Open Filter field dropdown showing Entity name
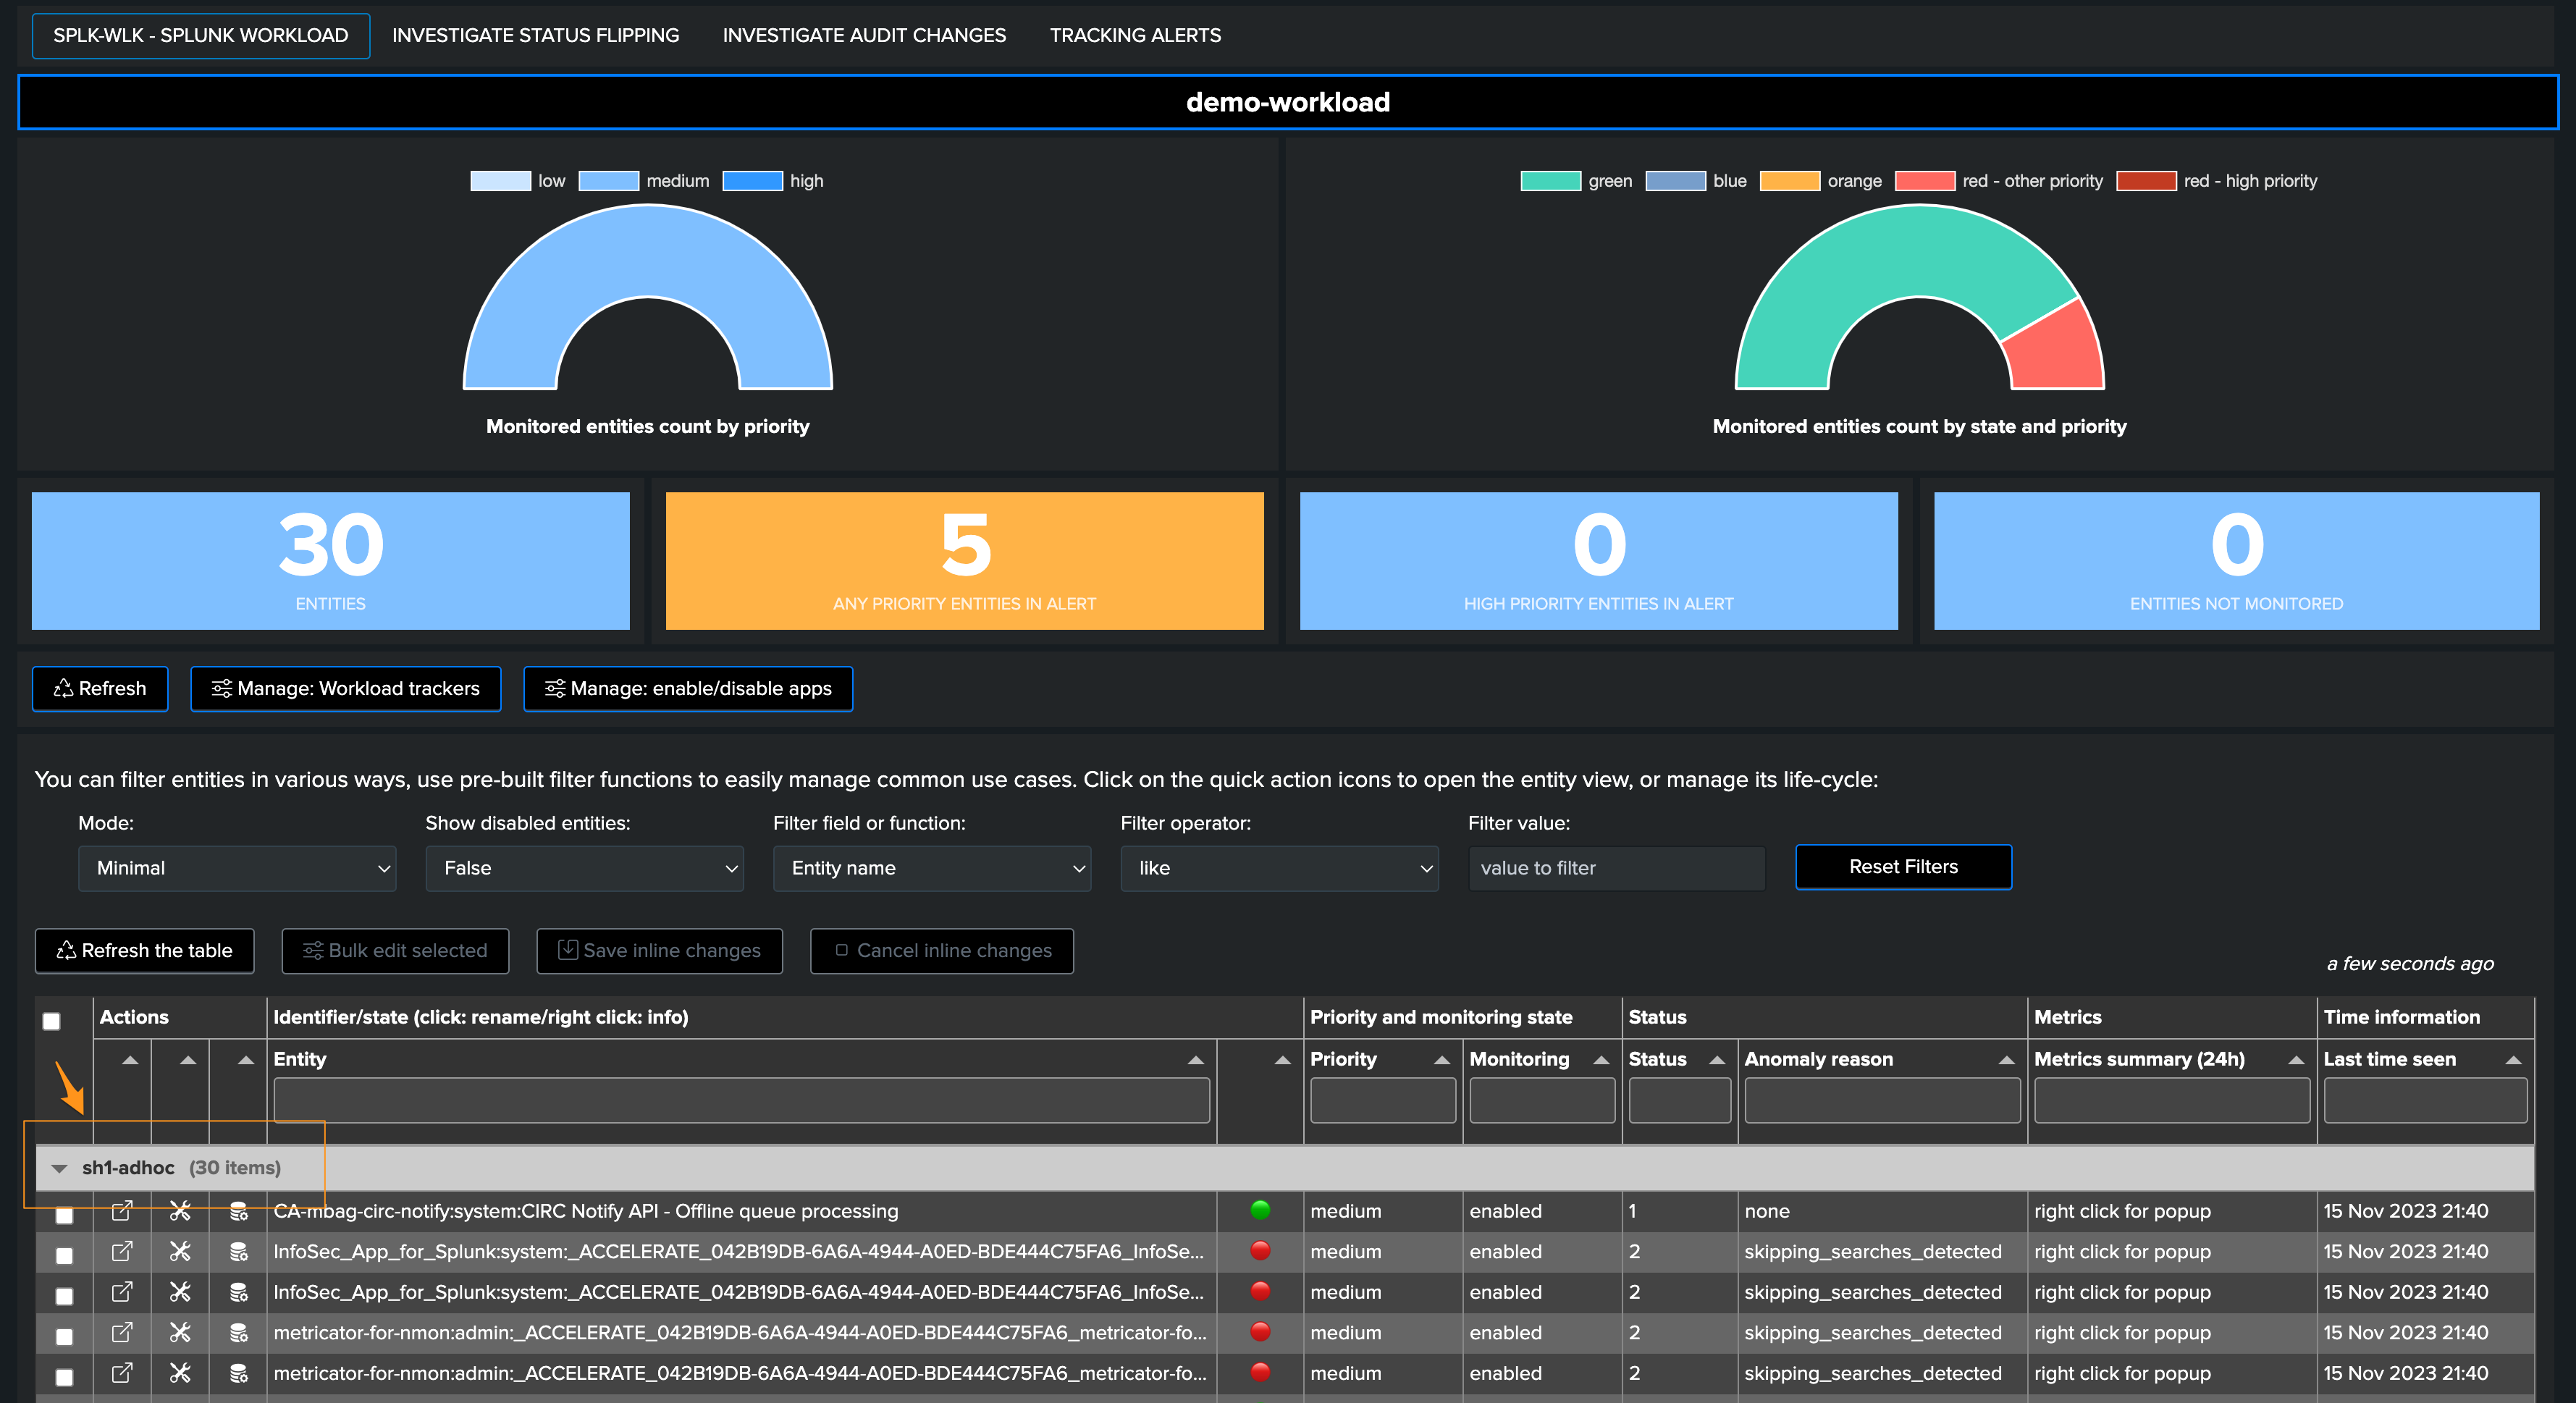Viewport: 2576px width, 1403px height. (932, 868)
